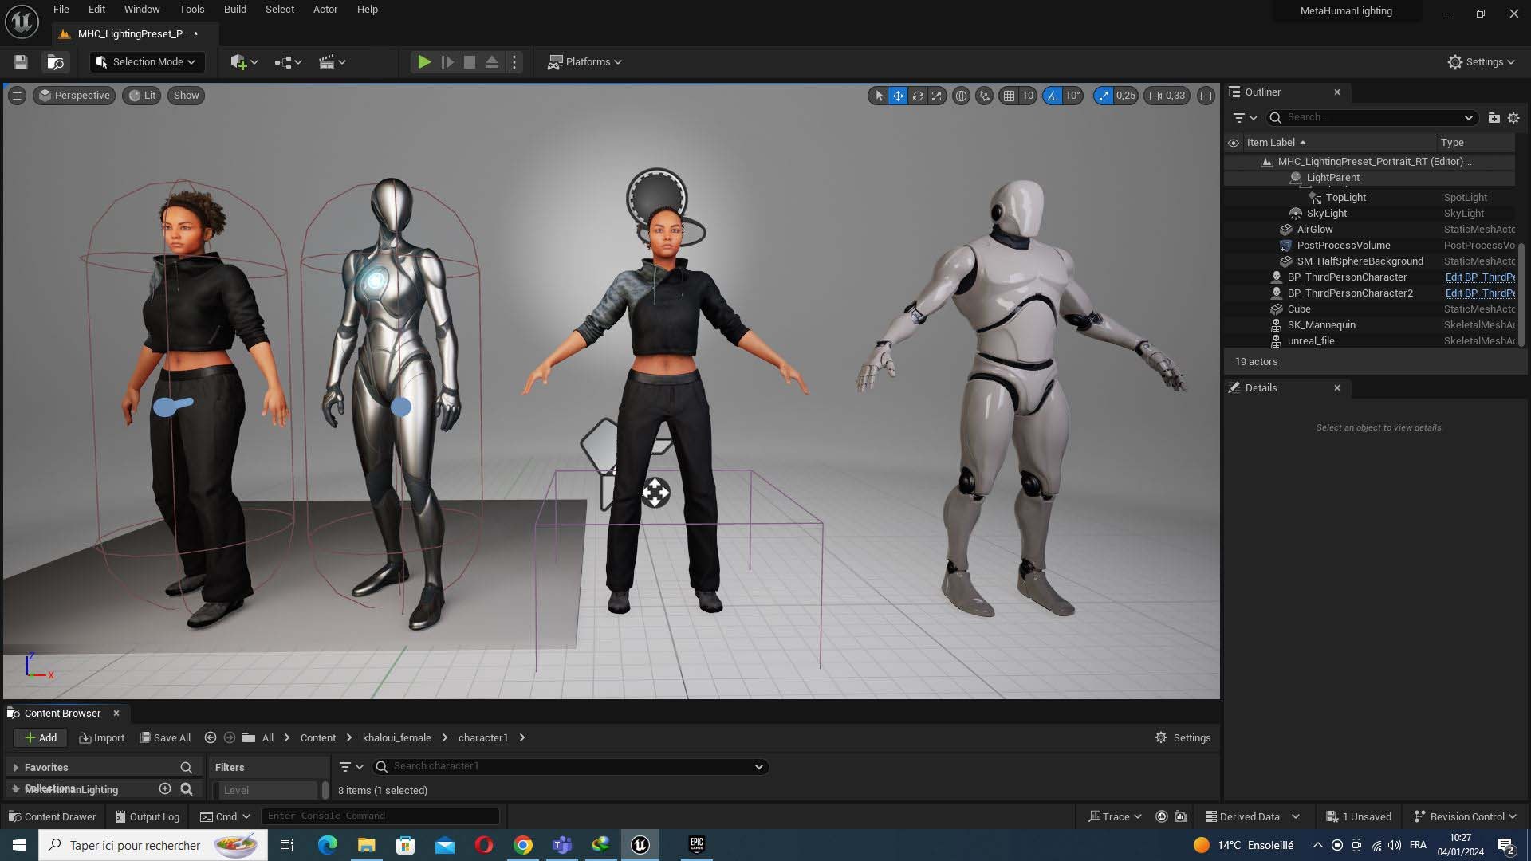Open Epic Games Launcher from taskbar
Screen dimensions: 1531x861
[696, 845]
